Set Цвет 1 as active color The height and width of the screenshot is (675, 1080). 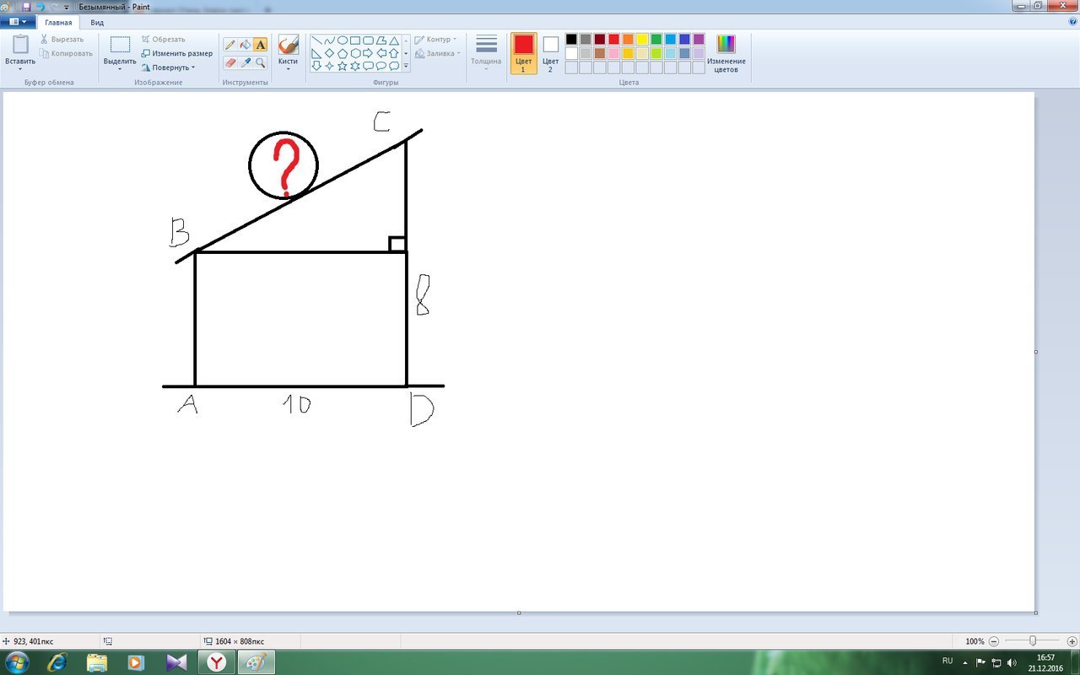click(x=523, y=52)
